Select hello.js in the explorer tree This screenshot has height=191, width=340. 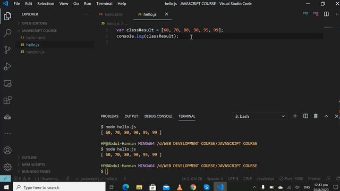[x=33, y=45]
